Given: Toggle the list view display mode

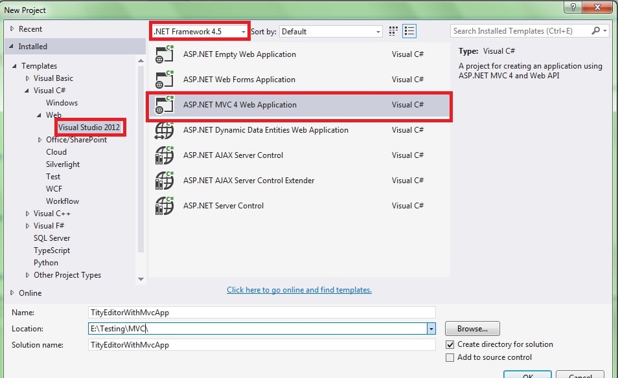Looking at the screenshot, I should (x=408, y=30).
